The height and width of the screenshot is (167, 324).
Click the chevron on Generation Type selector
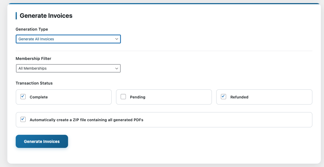pos(117,39)
